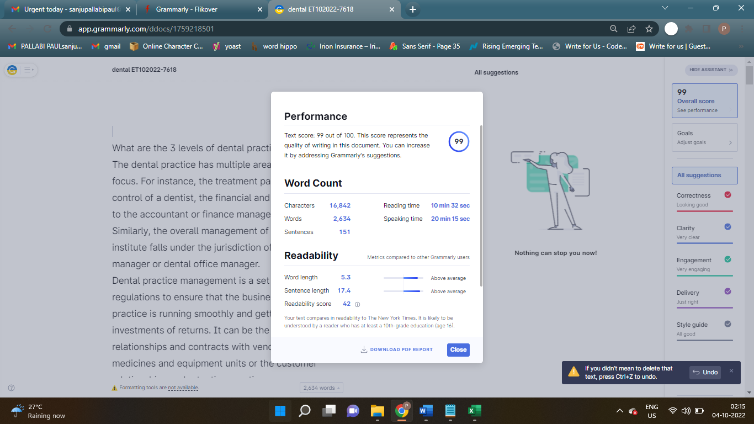
Task: Open the yoast bookmark
Action: pos(227,46)
